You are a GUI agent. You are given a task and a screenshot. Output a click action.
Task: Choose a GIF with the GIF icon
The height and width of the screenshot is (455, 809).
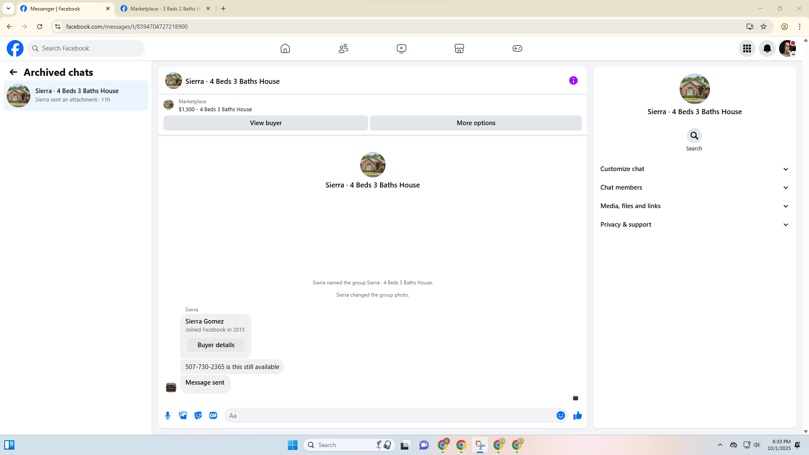coord(213,415)
